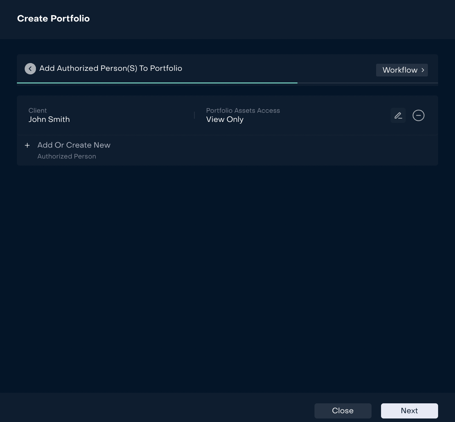
Task: Click the View Only access value
Action: pyautogui.click(x=225, y=119)
